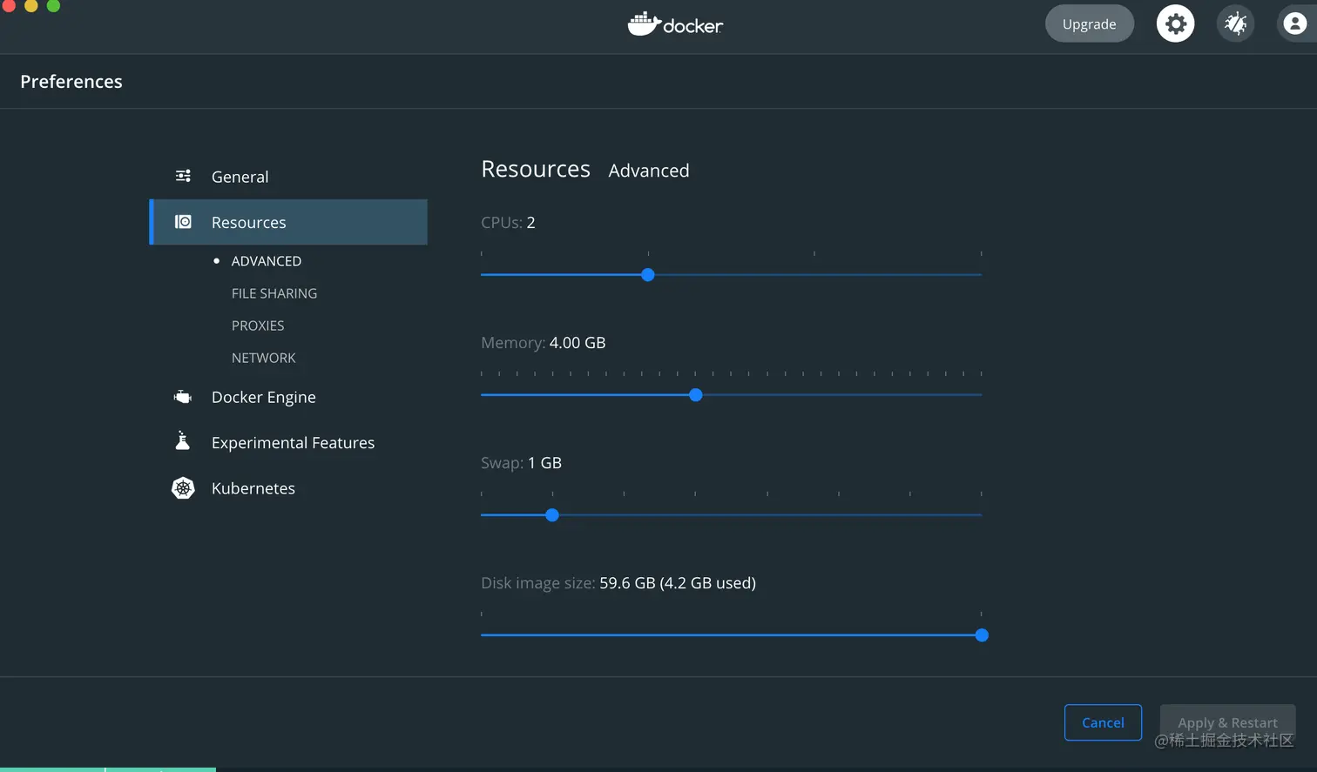Screen dimensions: 1317x772
Task: Open the troubleshoot bug icon
Action: click(1235, 23)
